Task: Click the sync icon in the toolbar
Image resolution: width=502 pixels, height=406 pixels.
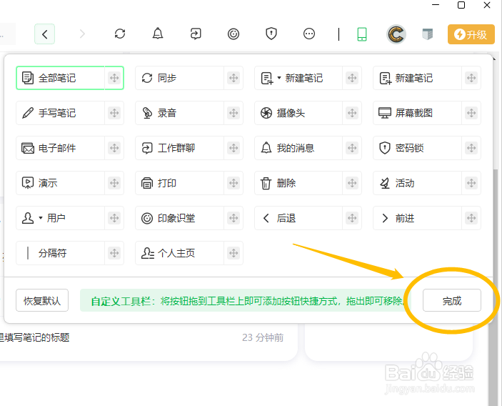Action: [120, 34]
